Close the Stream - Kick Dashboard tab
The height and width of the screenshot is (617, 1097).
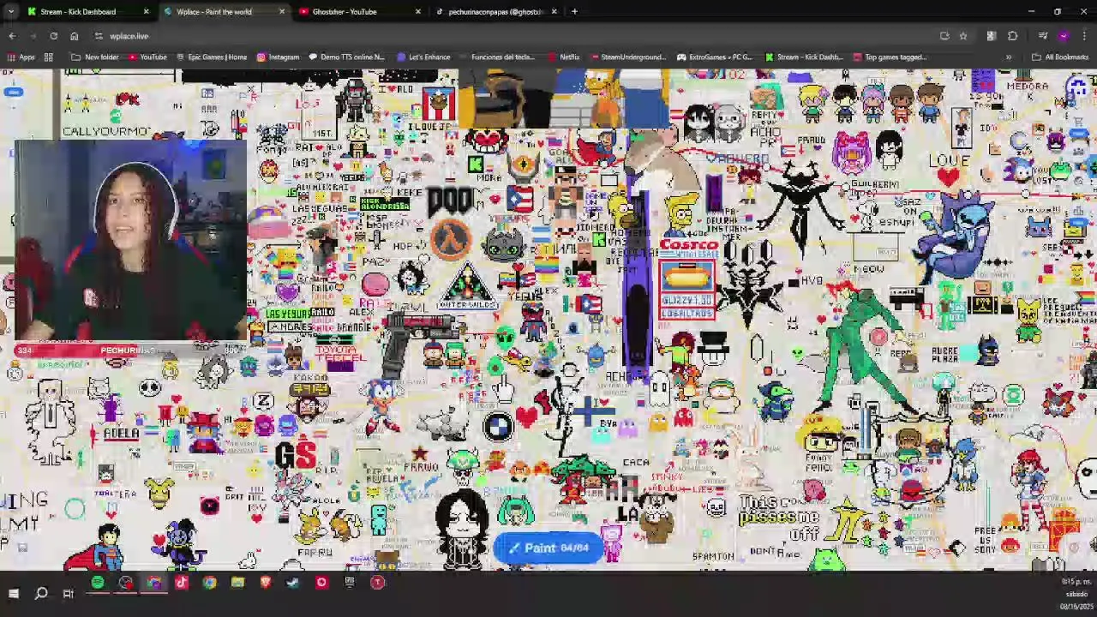[x=146, y=11]
